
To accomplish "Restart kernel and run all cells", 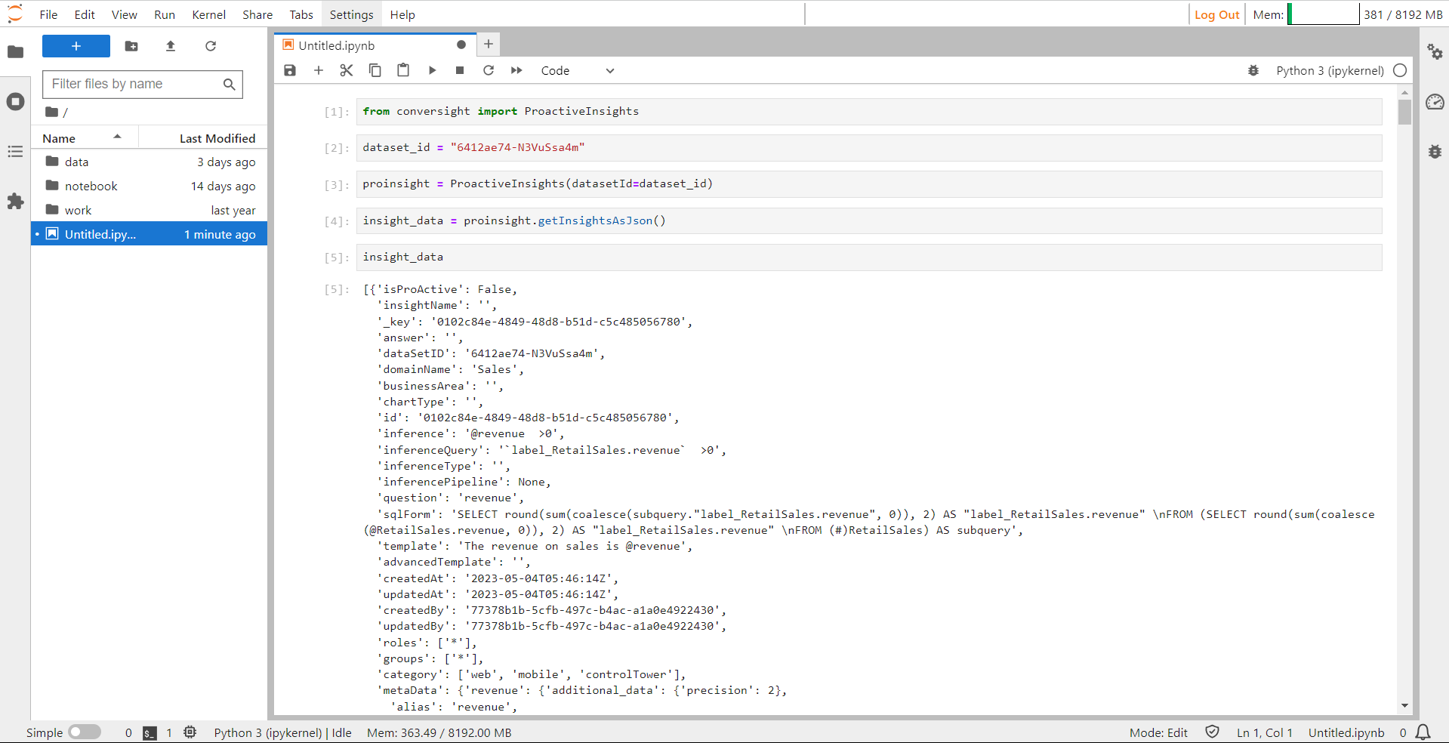I will (516, 70).
